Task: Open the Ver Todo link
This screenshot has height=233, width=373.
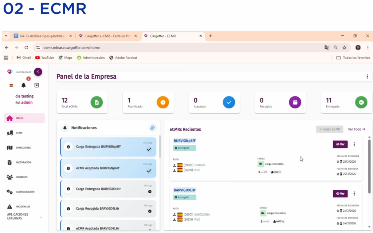Action: (x=356, y=129)
